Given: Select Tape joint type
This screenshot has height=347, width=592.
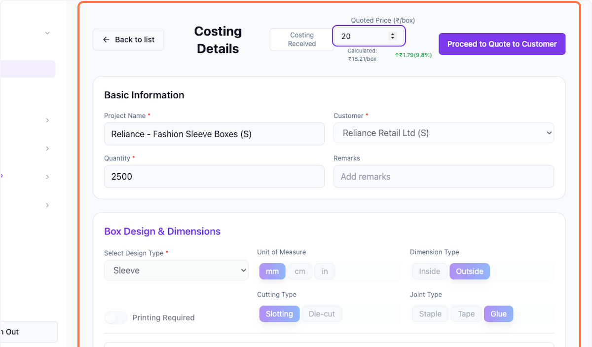Looking at the screenshot, I should click(x=466, y=314).
